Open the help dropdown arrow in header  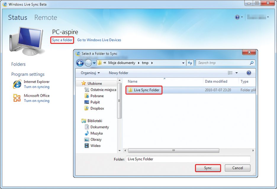242,17
